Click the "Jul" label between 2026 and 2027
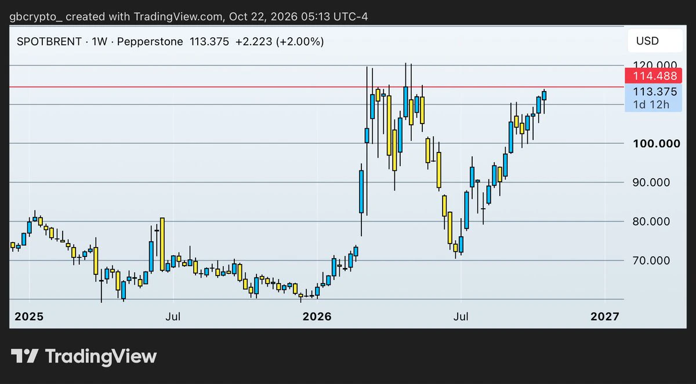Image resolution: width=696 pixels, height=384 pixels. click(x=461, y=317)
